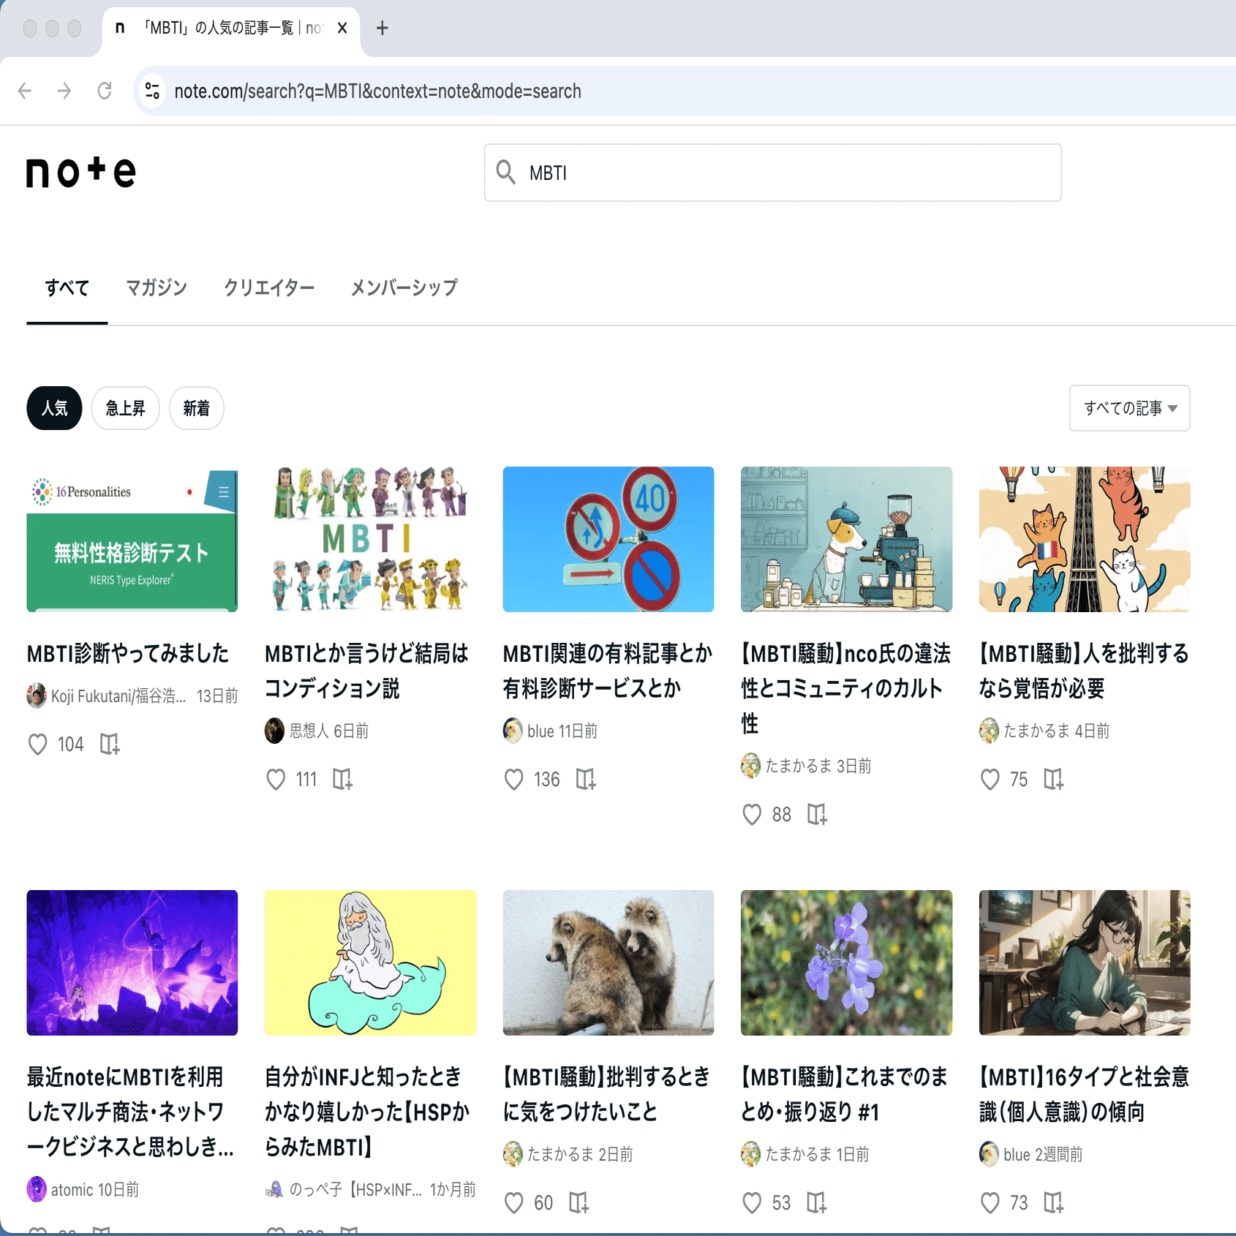Like the article with 88 likes
Viewport: 1236px width, 1236px height.
pos(752,814)
